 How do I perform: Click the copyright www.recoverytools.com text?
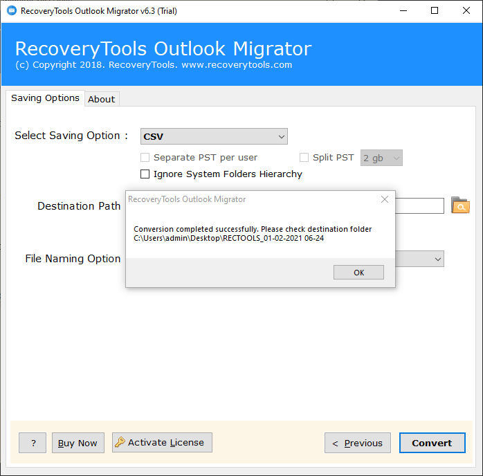154,65
